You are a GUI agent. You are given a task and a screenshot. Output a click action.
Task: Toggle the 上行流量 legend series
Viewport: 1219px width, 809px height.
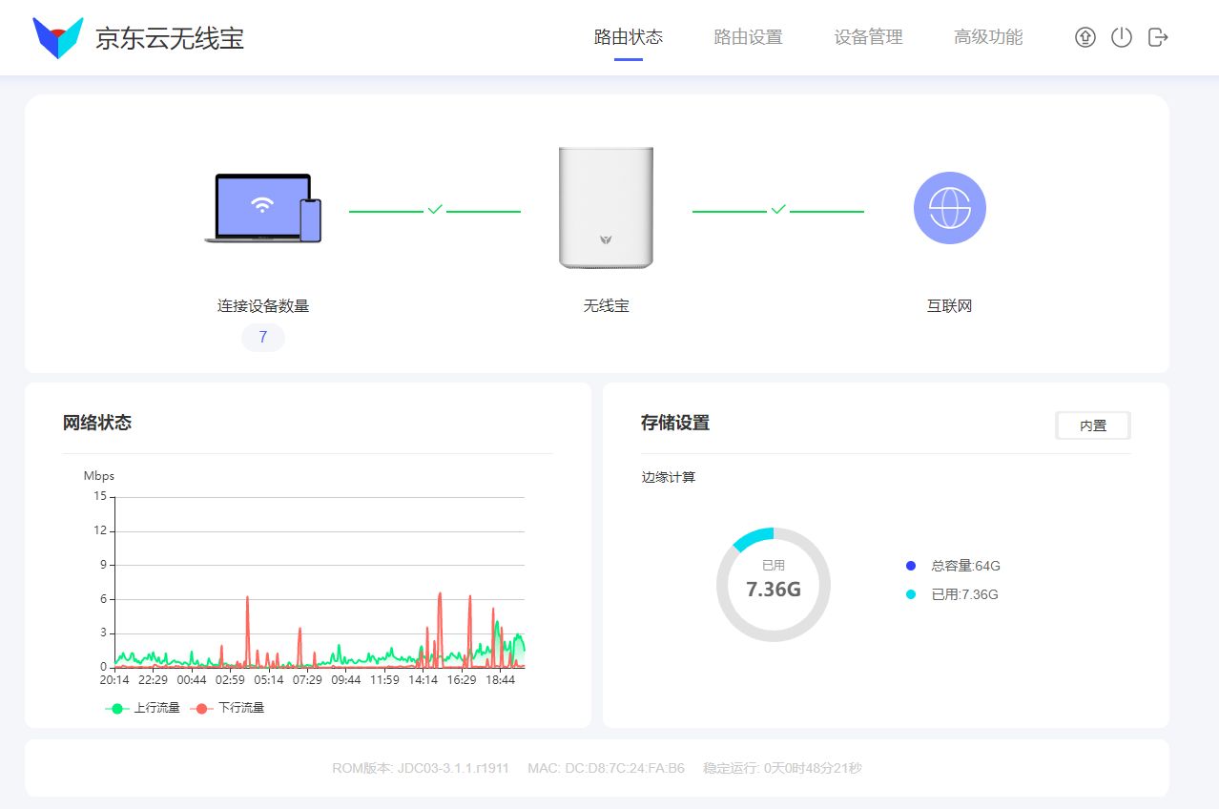point(143,708)
